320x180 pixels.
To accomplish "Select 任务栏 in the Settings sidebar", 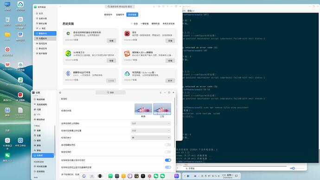I will (43, 155).
